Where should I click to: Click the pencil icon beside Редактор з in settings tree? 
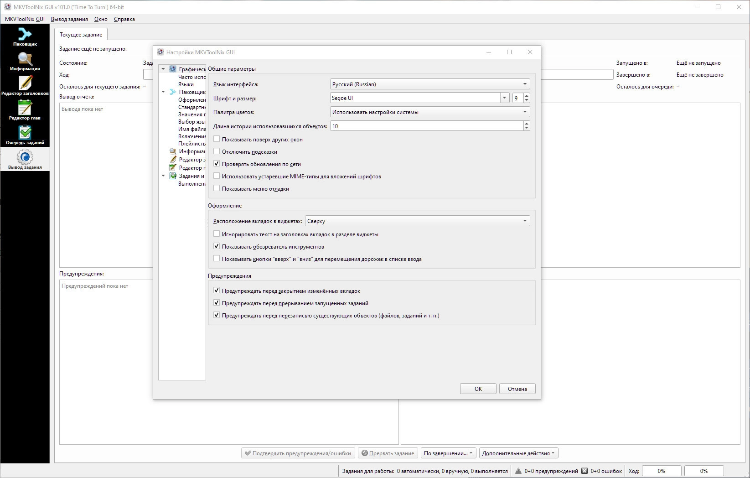tap(173, 160)
